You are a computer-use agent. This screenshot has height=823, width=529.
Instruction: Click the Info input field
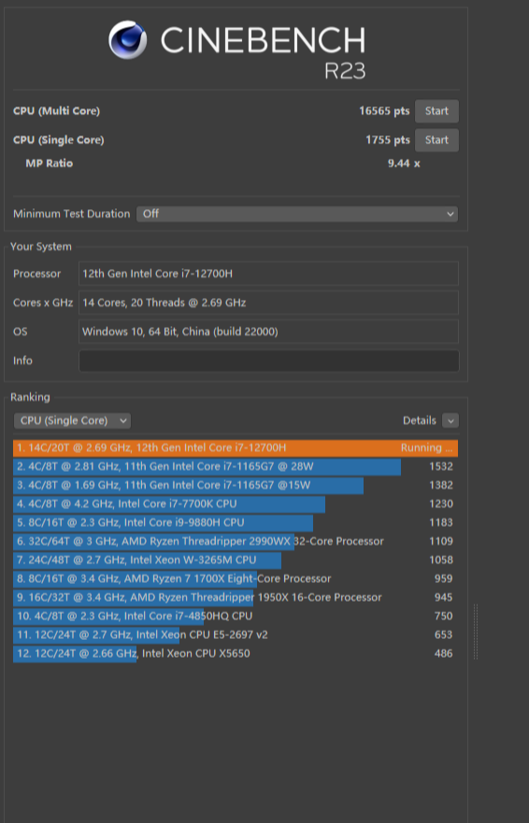(x=268, y=361)
